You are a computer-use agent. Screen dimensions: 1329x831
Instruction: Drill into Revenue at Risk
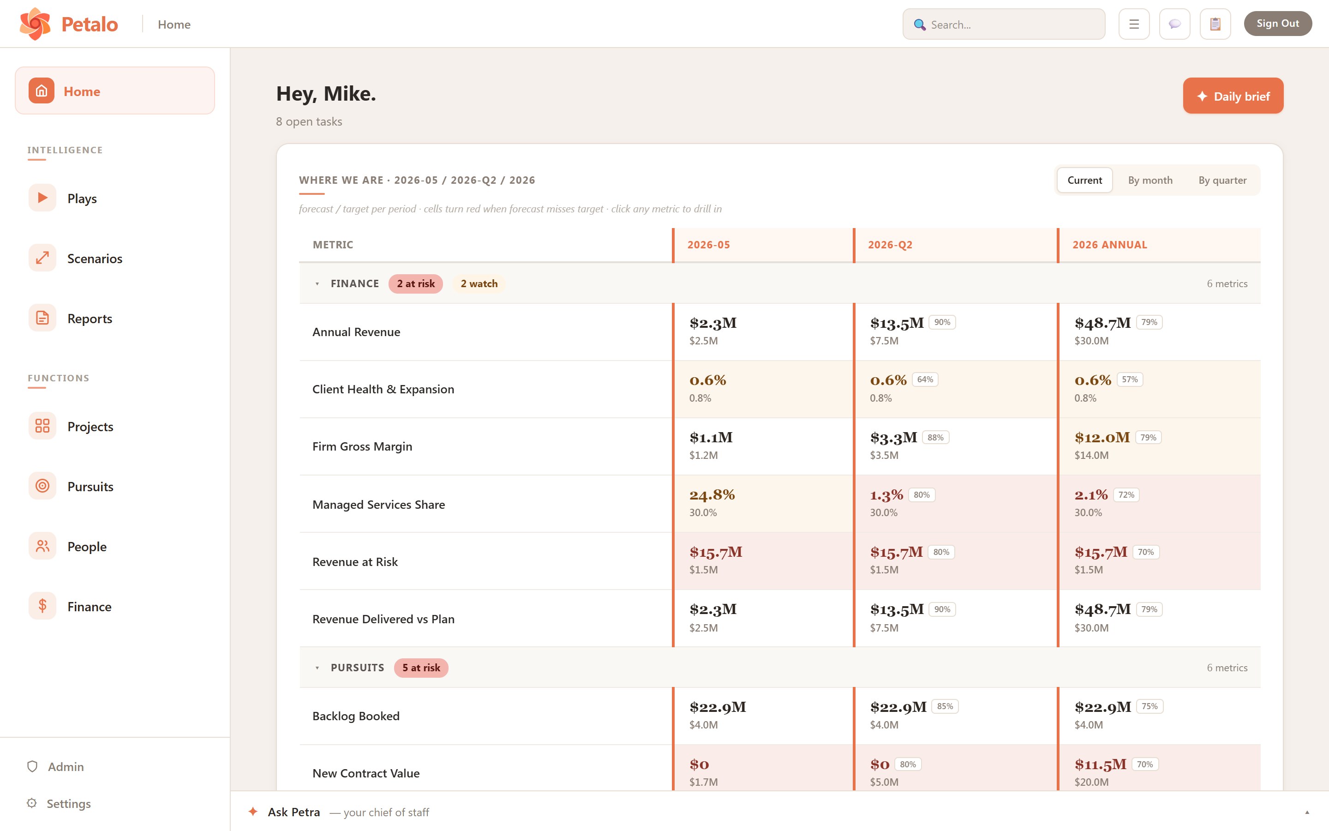point(355,562)
